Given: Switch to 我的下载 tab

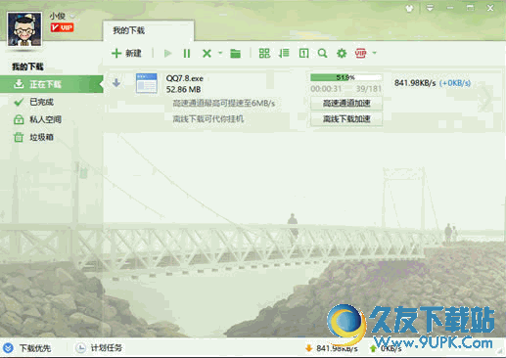Looking at the screenshot, I should pos(149,30).
